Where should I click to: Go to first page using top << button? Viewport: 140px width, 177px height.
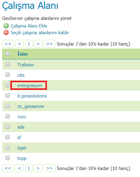[x=8, y=44]
